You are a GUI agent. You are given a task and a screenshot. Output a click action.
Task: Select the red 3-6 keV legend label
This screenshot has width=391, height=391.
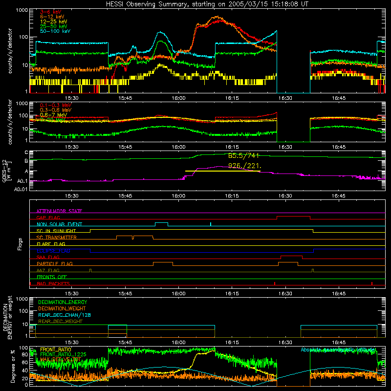tap(51, 12)
